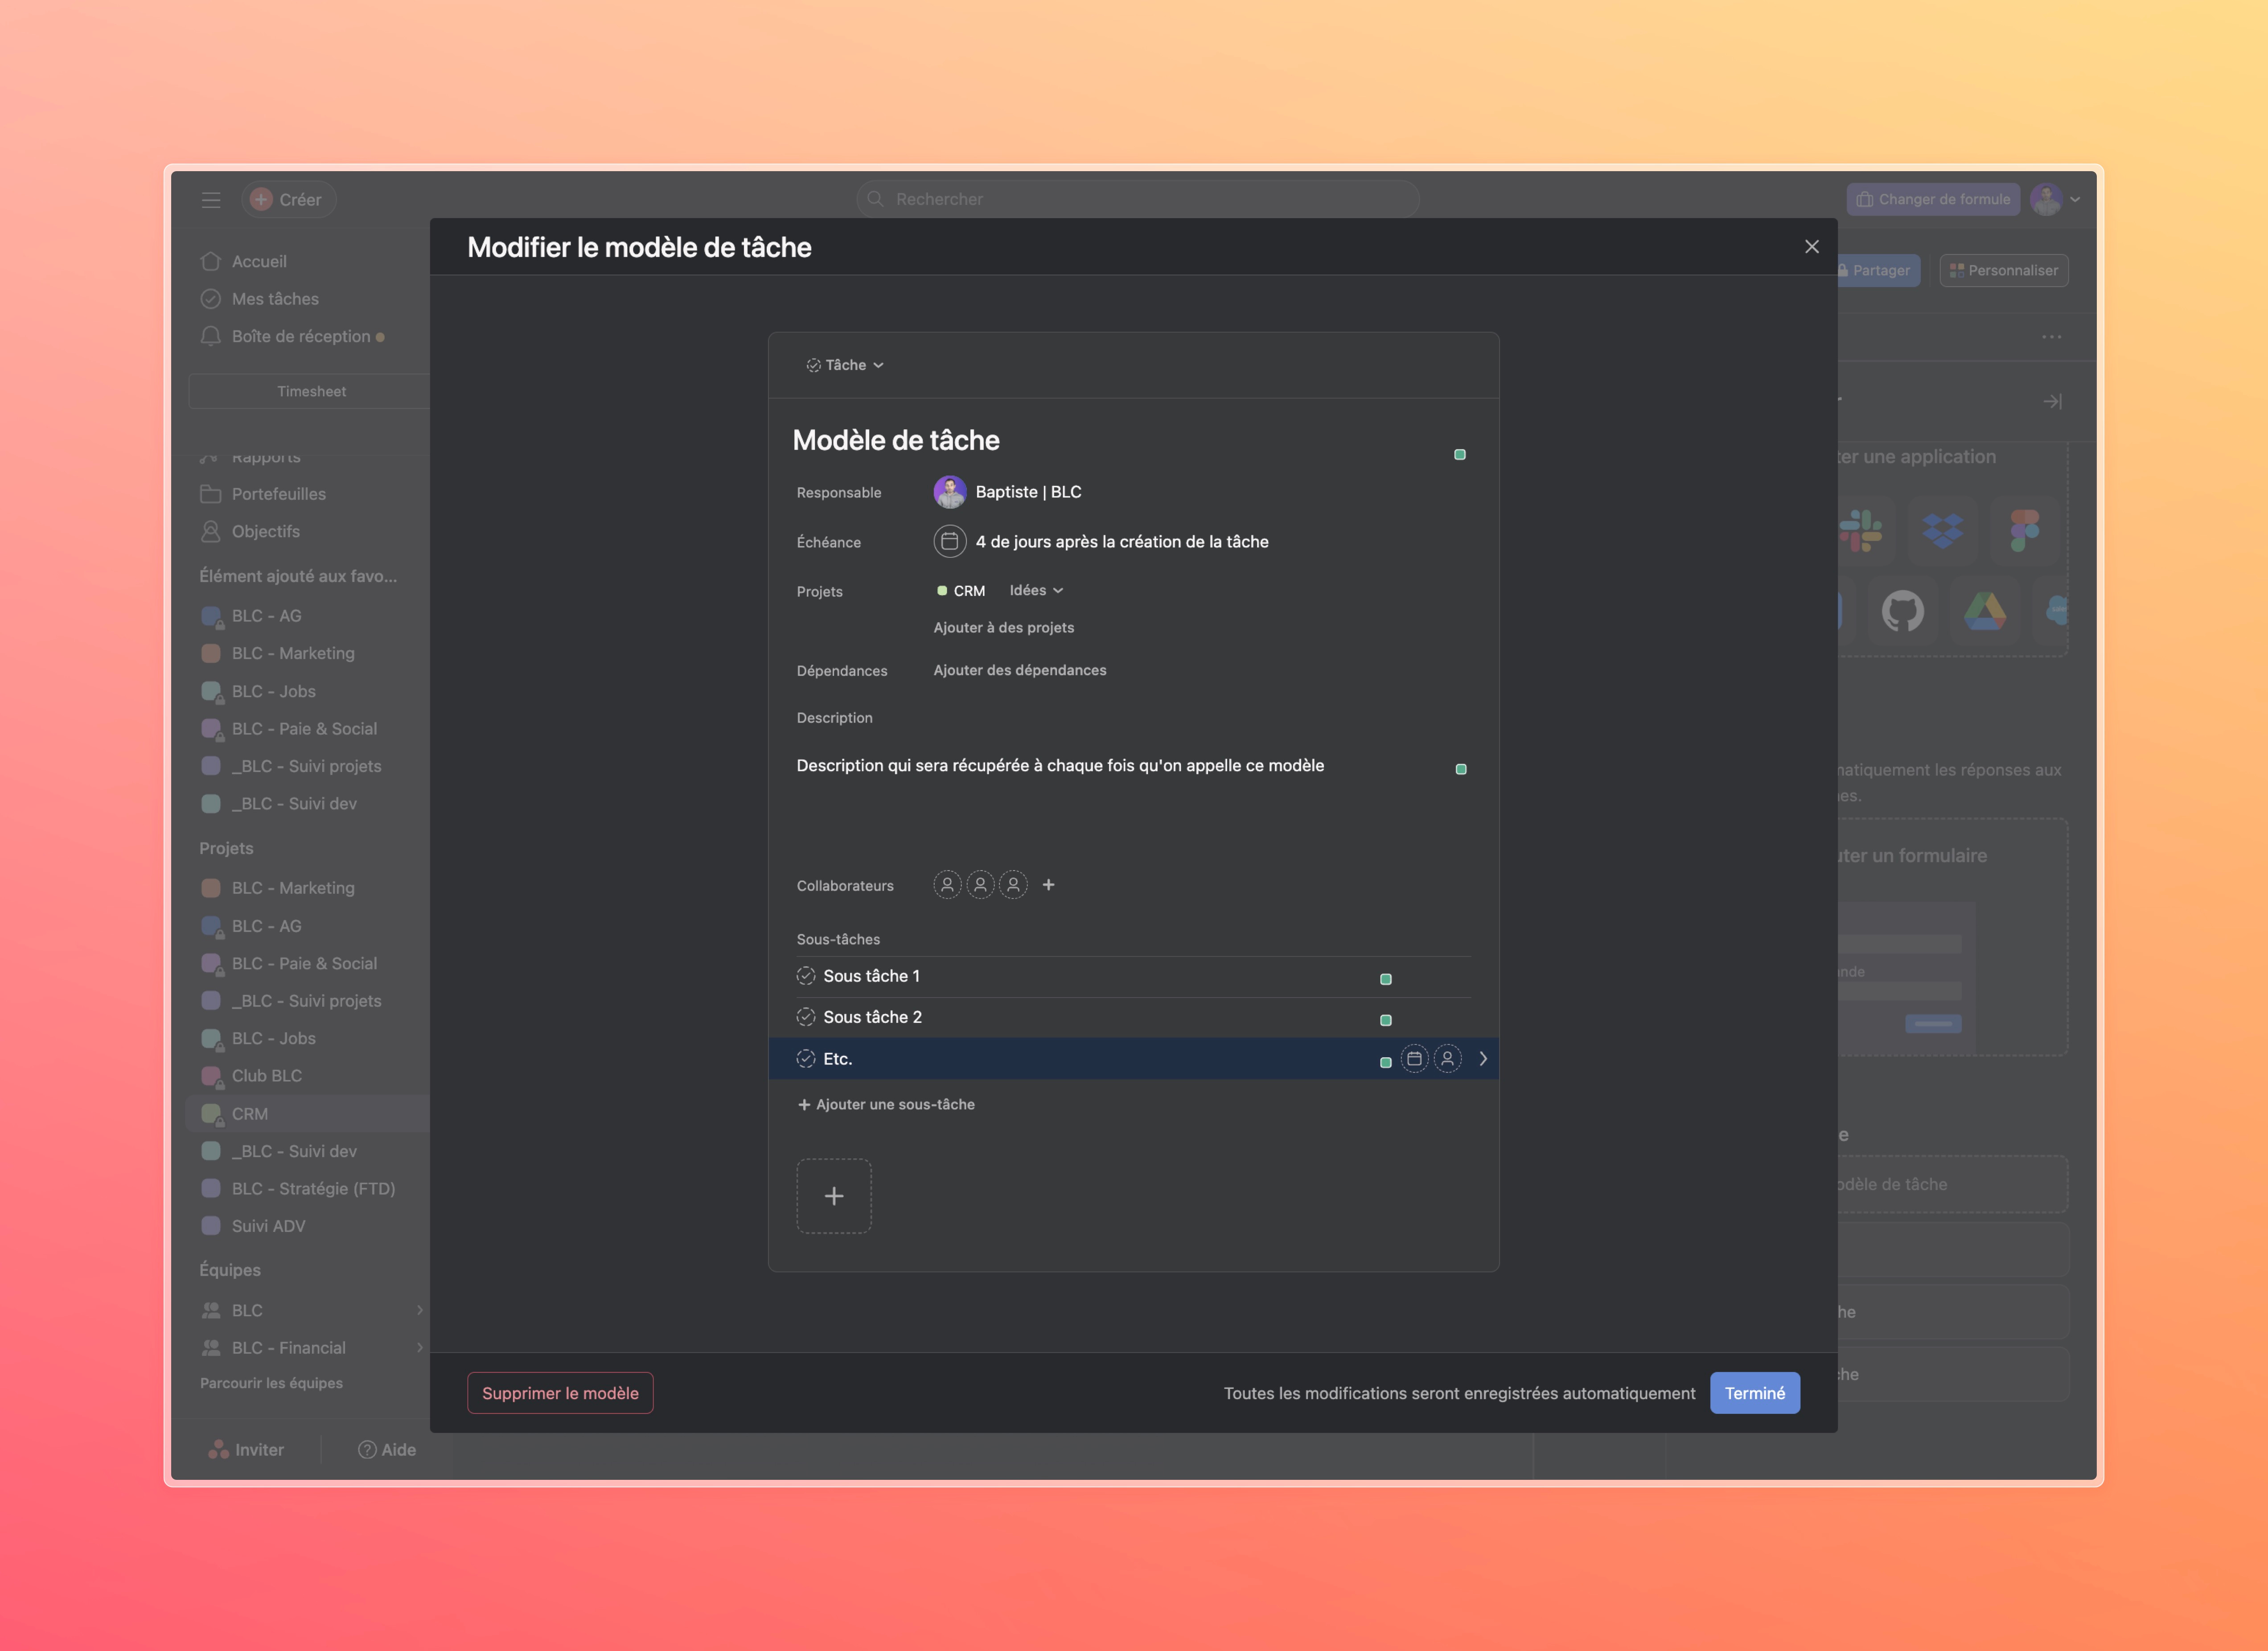Click the Google Drive app icon
Image resolution: width=2268 pixels, height=1651 pixels.
pos(1984,611)
